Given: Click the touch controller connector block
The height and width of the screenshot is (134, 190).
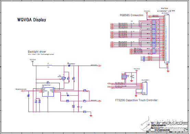Looking at the screenshot, I should pyautogui.click(x=145, y=89).
